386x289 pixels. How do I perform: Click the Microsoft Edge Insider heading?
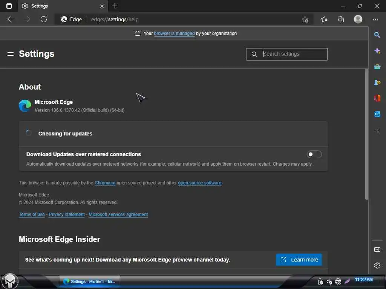point(59,239)
